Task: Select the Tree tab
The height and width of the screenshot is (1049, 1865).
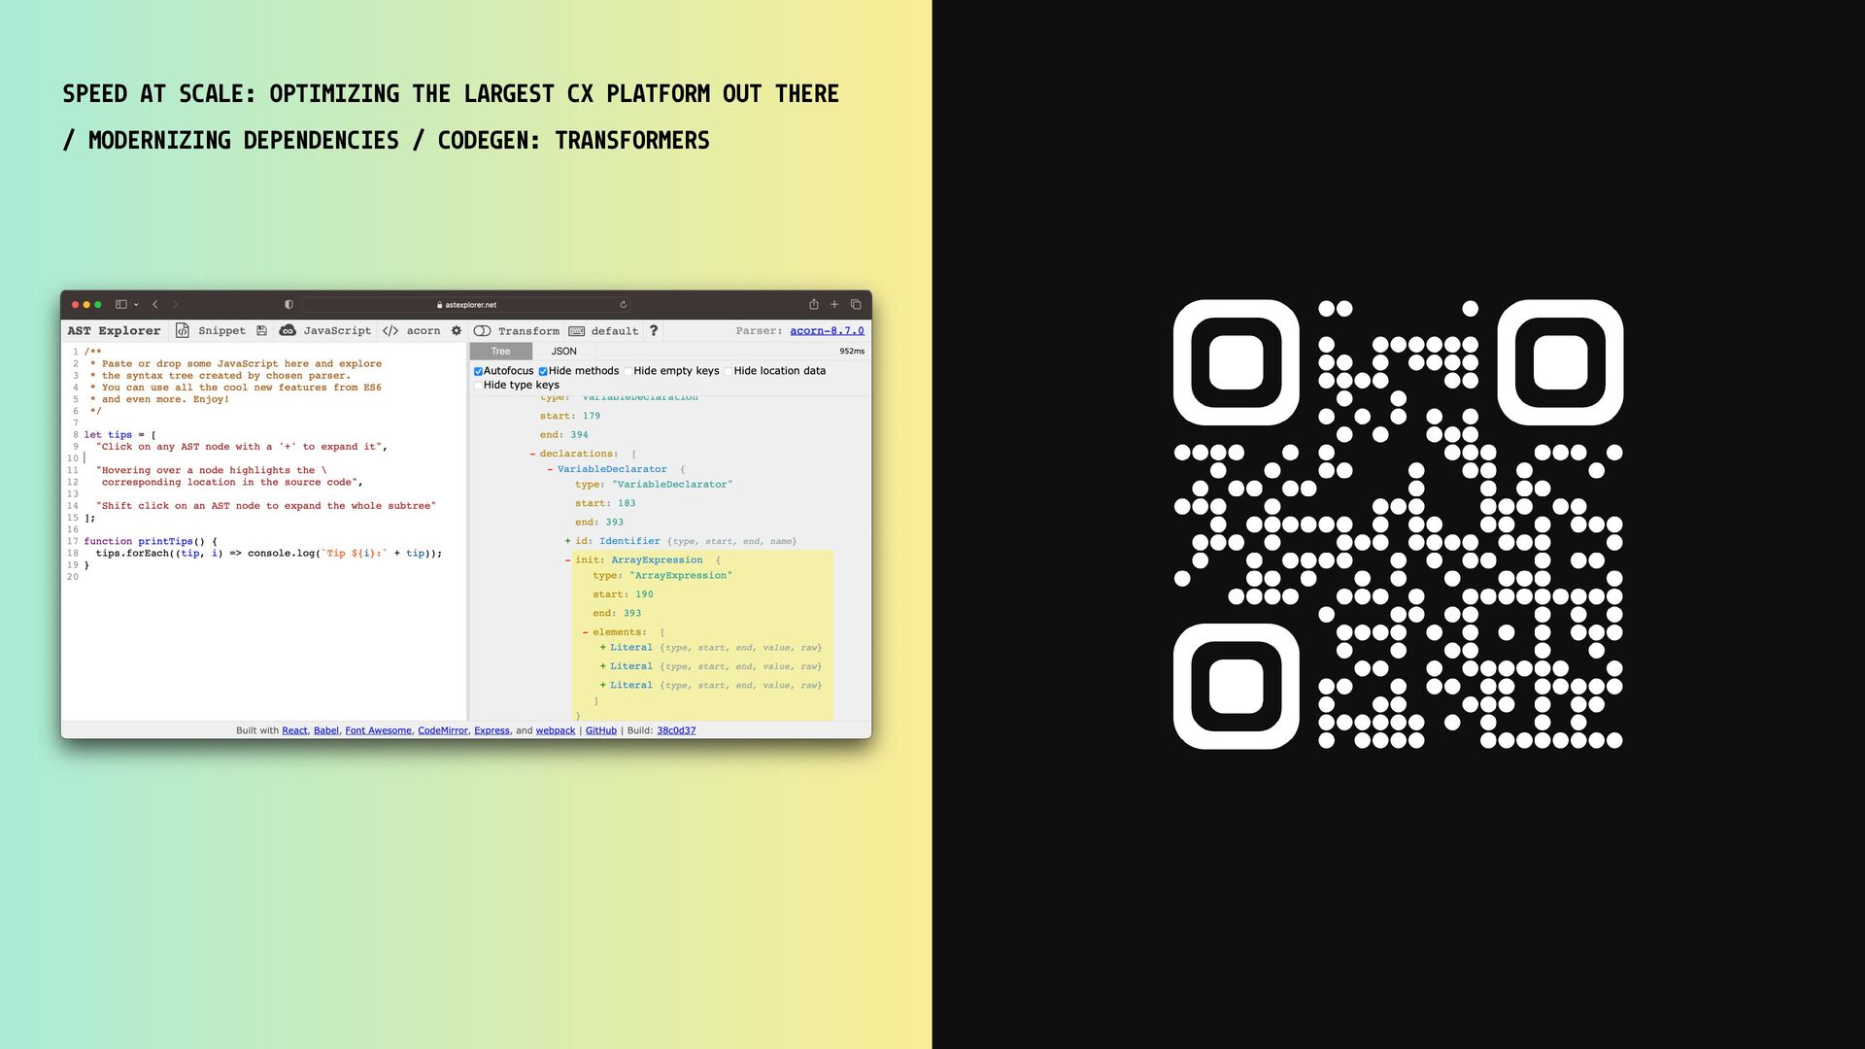Action: [x=500, y=352]
